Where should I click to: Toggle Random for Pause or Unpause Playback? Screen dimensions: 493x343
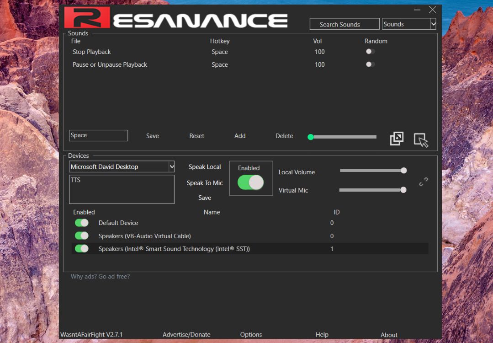point(370,64)
